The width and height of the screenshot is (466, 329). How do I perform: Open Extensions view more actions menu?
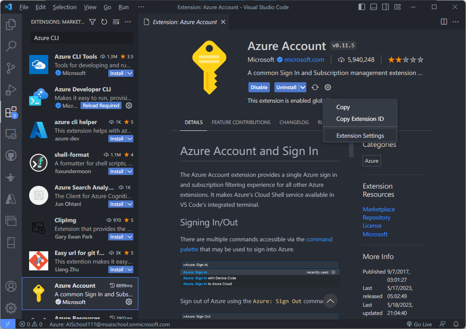[x=128, y=22]
